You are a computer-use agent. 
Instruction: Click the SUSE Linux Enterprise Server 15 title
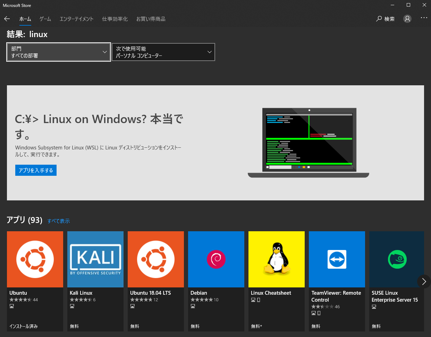[395, 296]
